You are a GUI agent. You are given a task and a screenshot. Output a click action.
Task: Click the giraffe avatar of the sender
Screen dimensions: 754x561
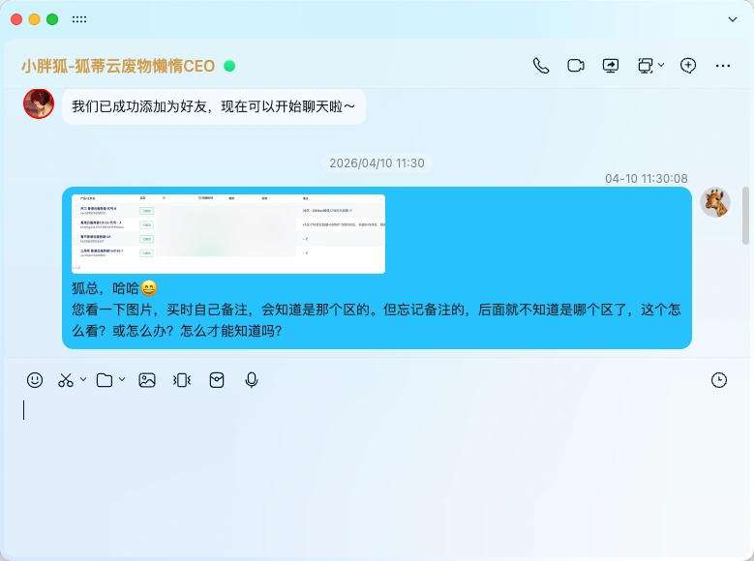[715, 202]
